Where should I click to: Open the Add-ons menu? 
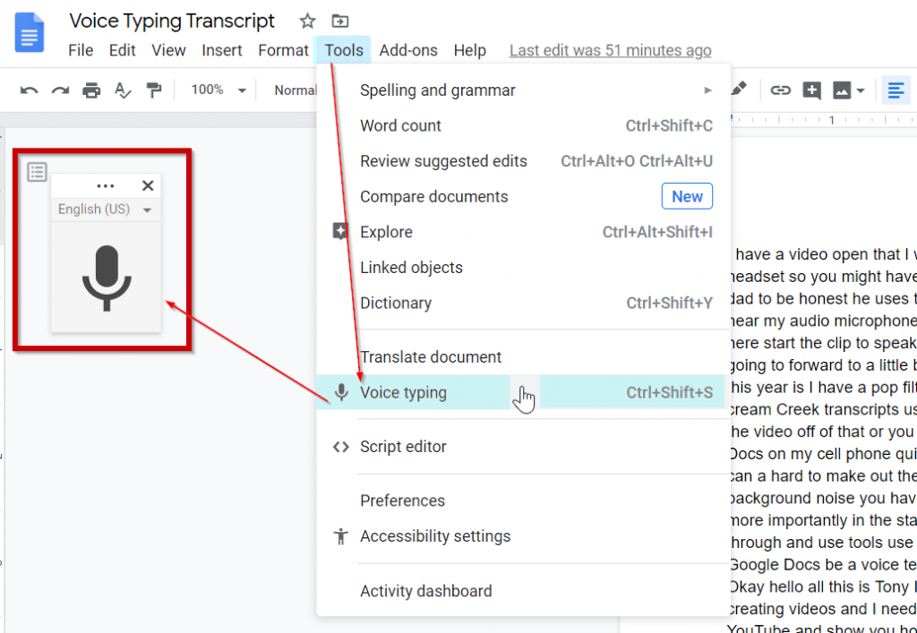tap(408, 50)
